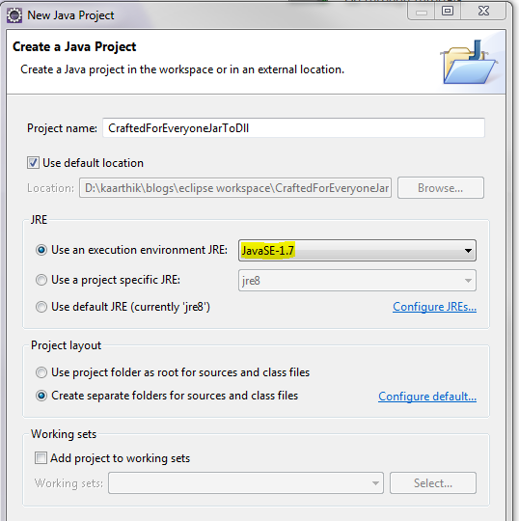Viewport: 519px width, 521px height.
Task: Click the Project layout group label
Action: click(x=67, y=345)
